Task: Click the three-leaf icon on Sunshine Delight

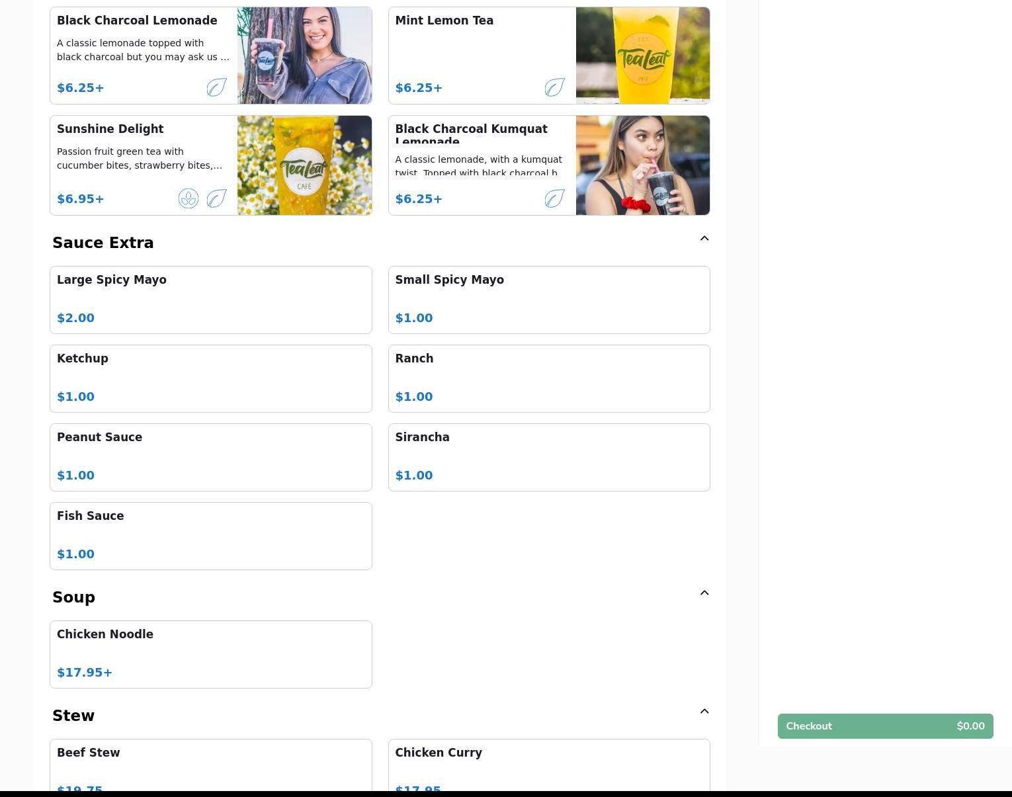Action: [189, 198]
